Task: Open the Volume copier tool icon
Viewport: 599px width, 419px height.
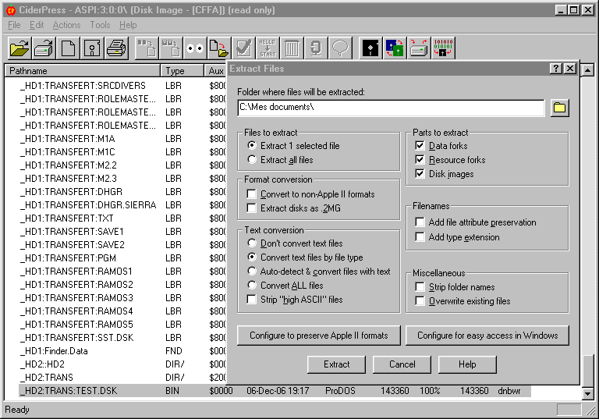Action: pos(419,48)
